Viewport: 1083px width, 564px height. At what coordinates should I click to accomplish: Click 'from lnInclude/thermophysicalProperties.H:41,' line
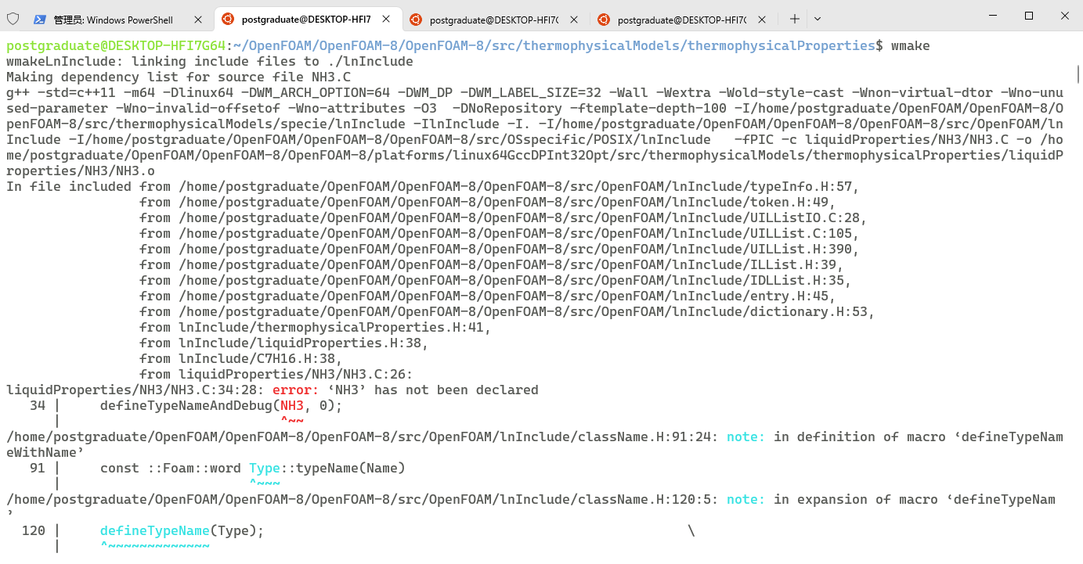coord(316,328)
